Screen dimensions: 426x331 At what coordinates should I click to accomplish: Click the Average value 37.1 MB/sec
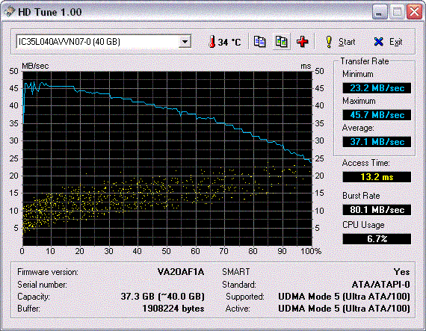pyautogui.click(x=377, y=142)
